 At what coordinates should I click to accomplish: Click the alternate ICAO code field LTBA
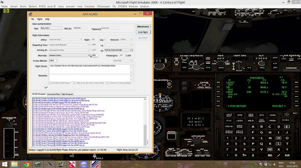click(95, 55)
